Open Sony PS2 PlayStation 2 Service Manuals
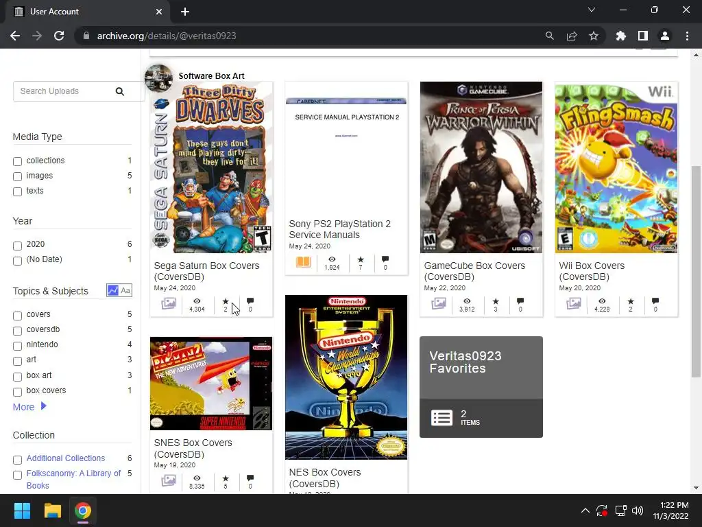The image size is (702, 527). click(x=340, y=229)
